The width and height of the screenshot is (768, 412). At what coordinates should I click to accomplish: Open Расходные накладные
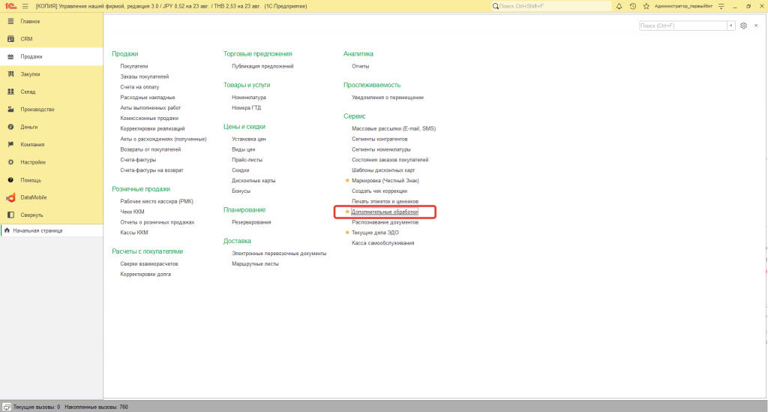pos(148,98)
